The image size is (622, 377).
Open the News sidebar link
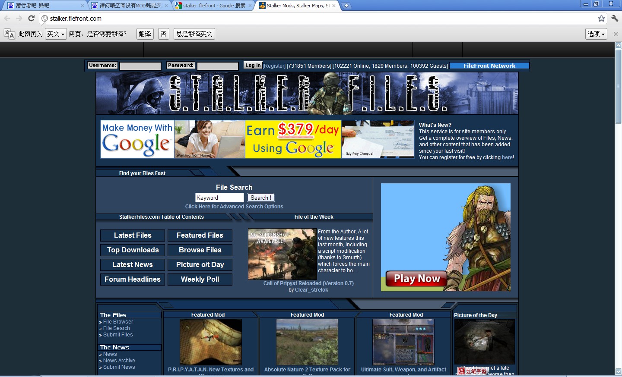110,354
